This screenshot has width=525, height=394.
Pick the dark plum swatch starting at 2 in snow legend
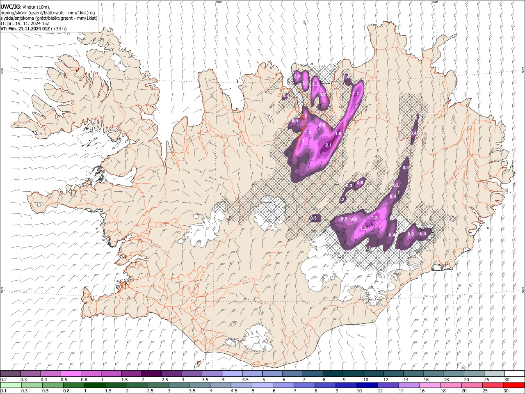[151, 373]
